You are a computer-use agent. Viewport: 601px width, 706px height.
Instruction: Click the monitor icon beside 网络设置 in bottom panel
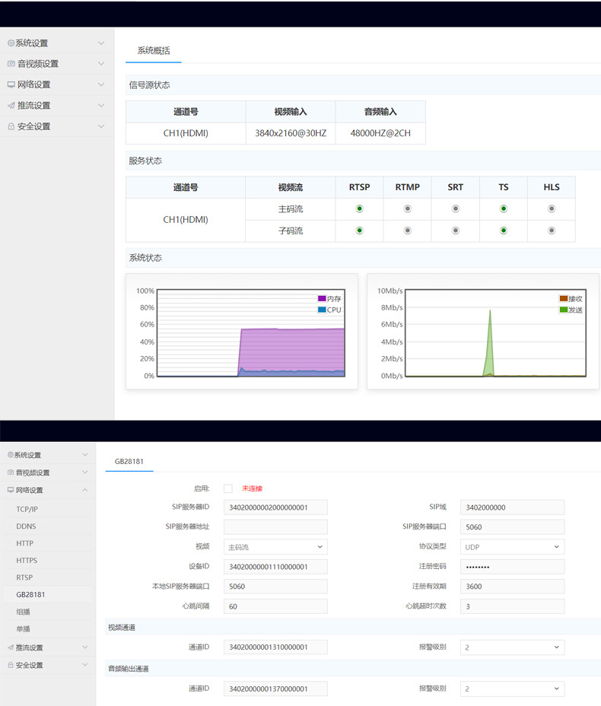[11, 490]
